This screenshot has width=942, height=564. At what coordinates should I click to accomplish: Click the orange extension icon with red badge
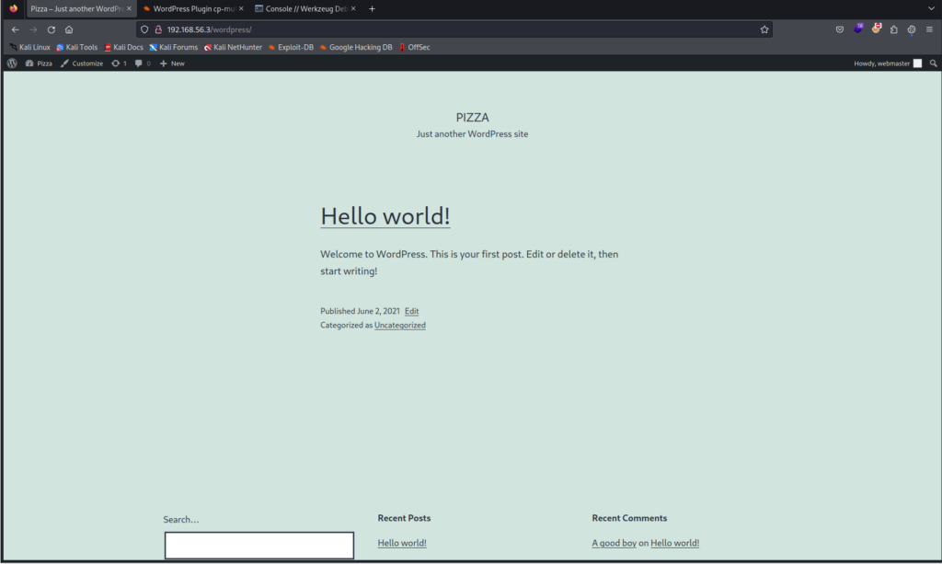(x=877, y=29)
